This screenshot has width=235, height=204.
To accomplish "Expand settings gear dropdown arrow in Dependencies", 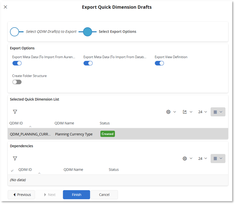I will tap(191, 158).
